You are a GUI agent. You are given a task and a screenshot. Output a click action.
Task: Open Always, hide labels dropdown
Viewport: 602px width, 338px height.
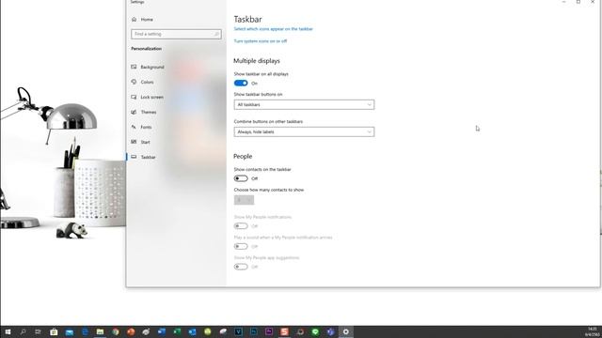click(304, 131)
